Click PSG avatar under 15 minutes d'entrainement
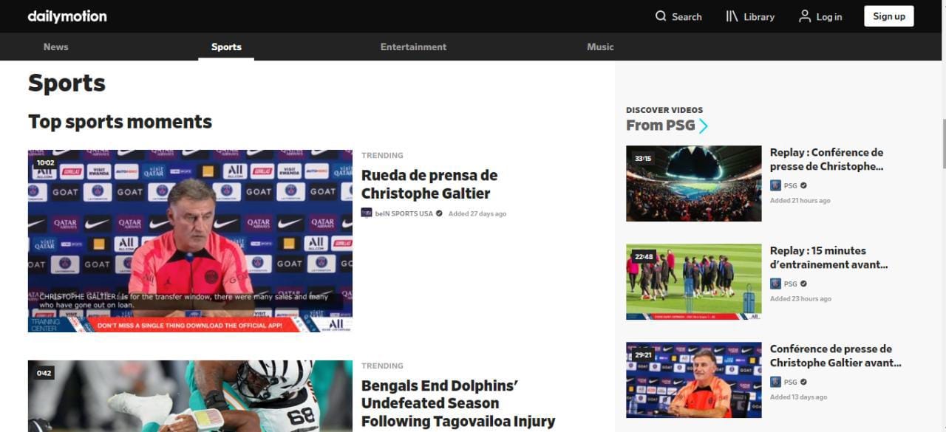 (775, 284)
